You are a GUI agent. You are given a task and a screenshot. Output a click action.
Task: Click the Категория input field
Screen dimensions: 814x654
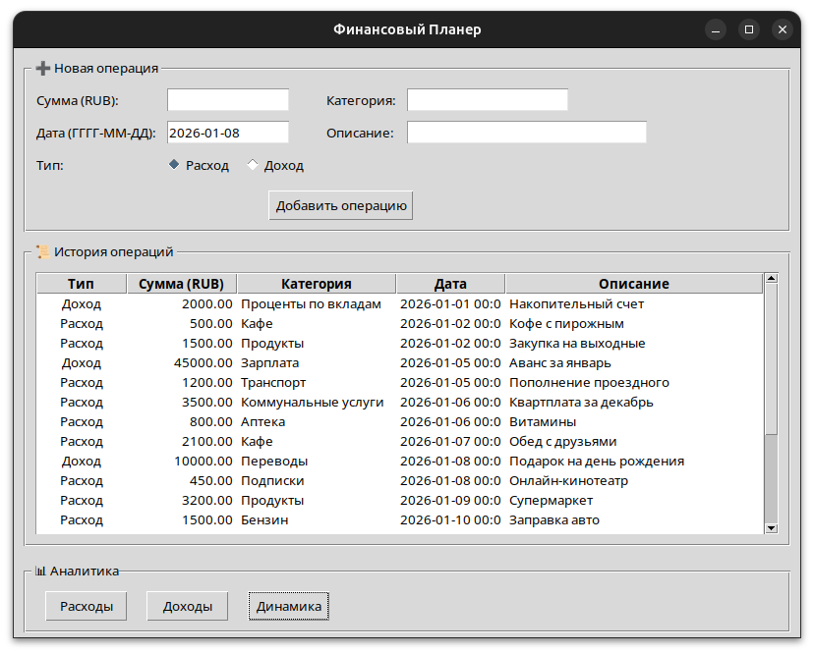488,100
